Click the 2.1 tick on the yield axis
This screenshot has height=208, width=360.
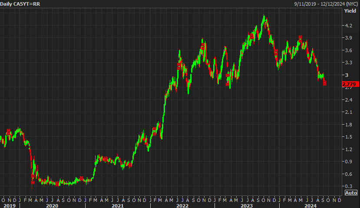pyautogui.click(x=348, y=112)
